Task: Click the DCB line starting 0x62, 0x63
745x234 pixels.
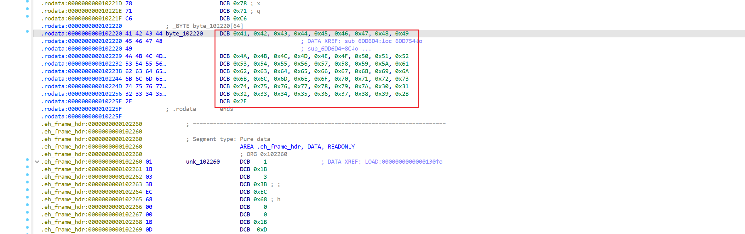Action: tap(314, 71)
